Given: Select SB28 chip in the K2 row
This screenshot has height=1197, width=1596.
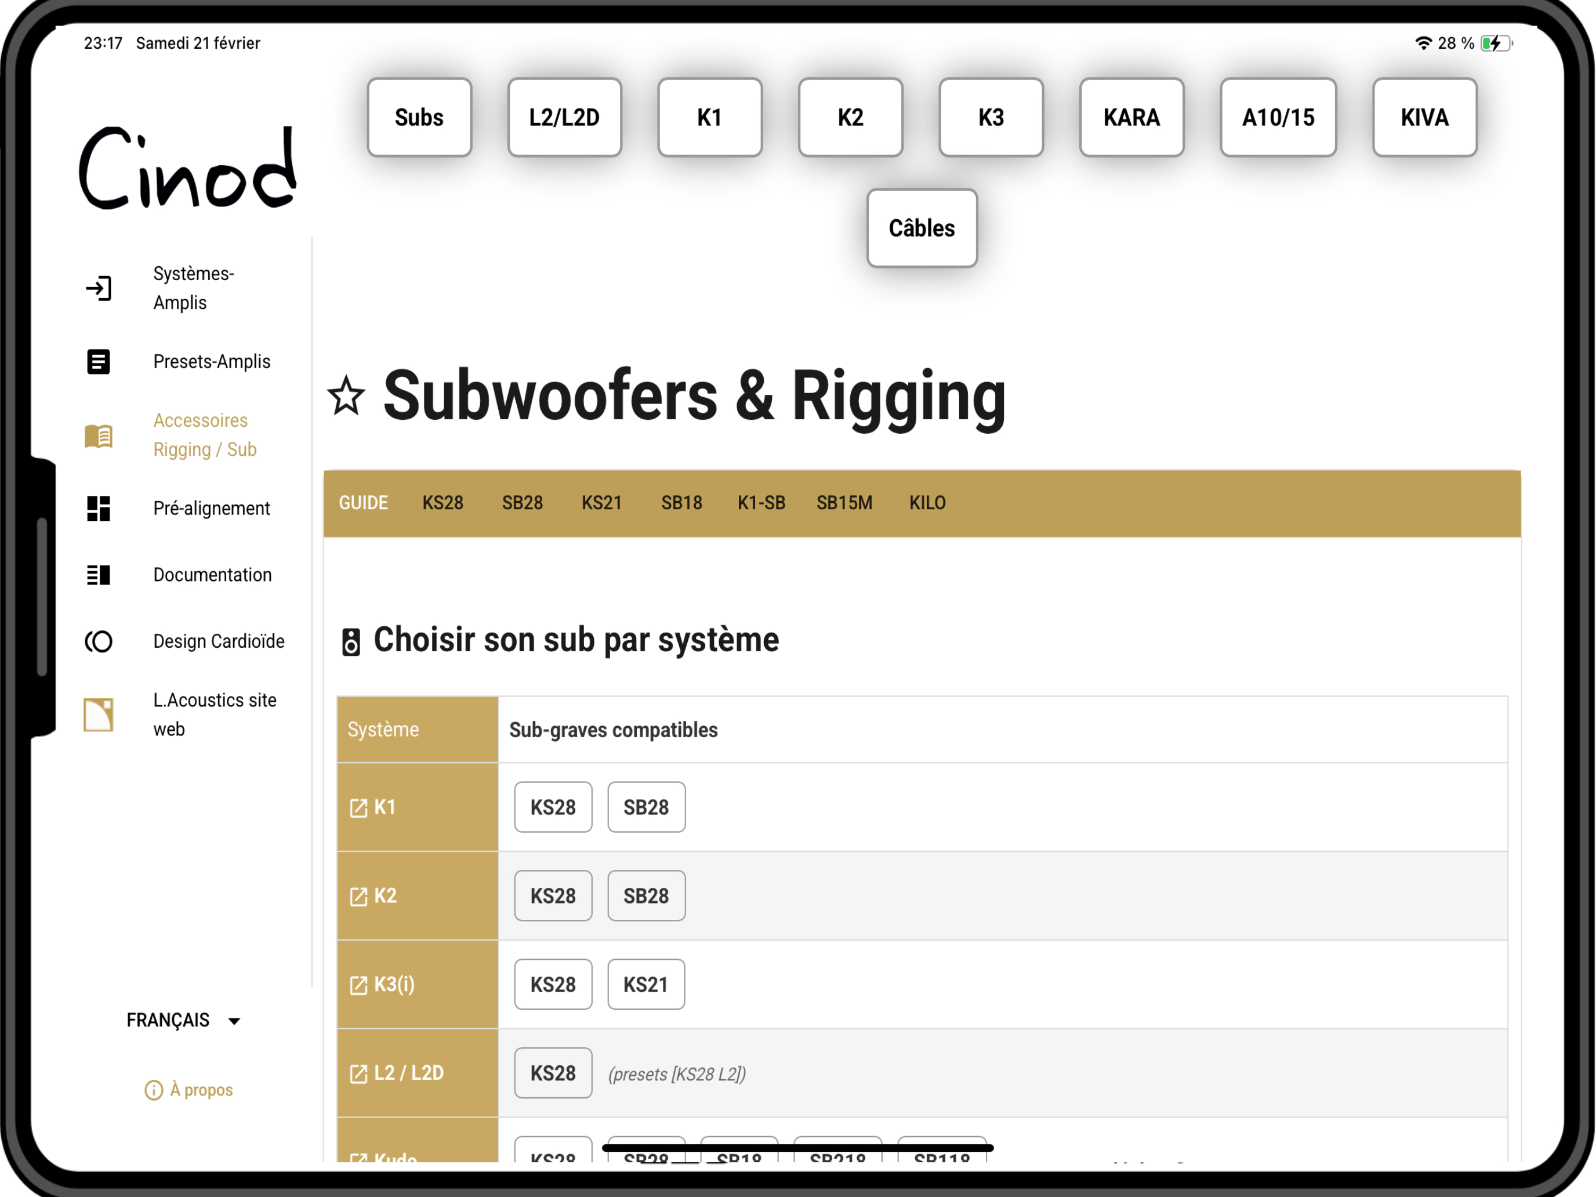Looking at the screenshot, I should [647, 896].
